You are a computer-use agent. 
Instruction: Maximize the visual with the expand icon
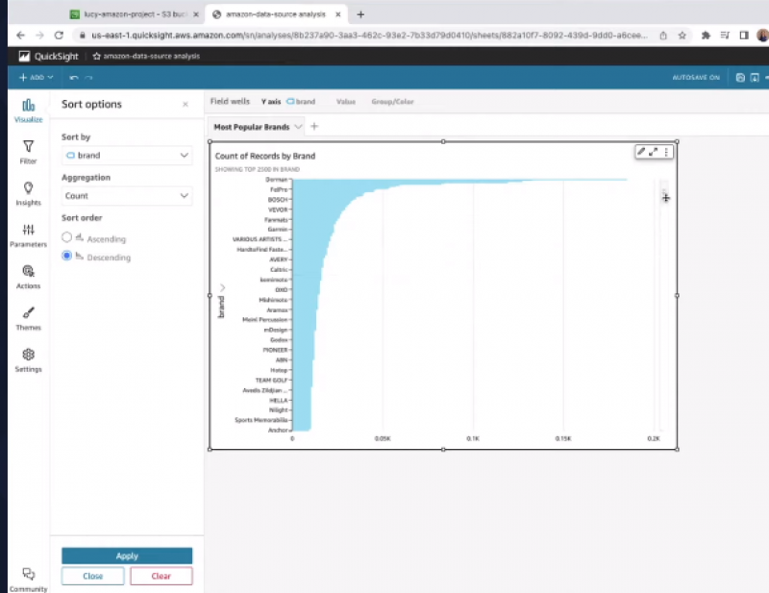click(x=654, y=152)
